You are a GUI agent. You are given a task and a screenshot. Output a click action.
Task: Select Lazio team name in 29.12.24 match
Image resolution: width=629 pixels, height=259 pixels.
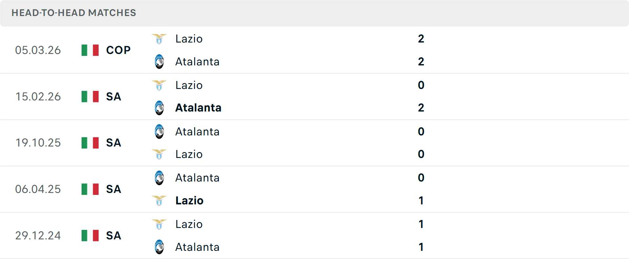coord(189,224)
